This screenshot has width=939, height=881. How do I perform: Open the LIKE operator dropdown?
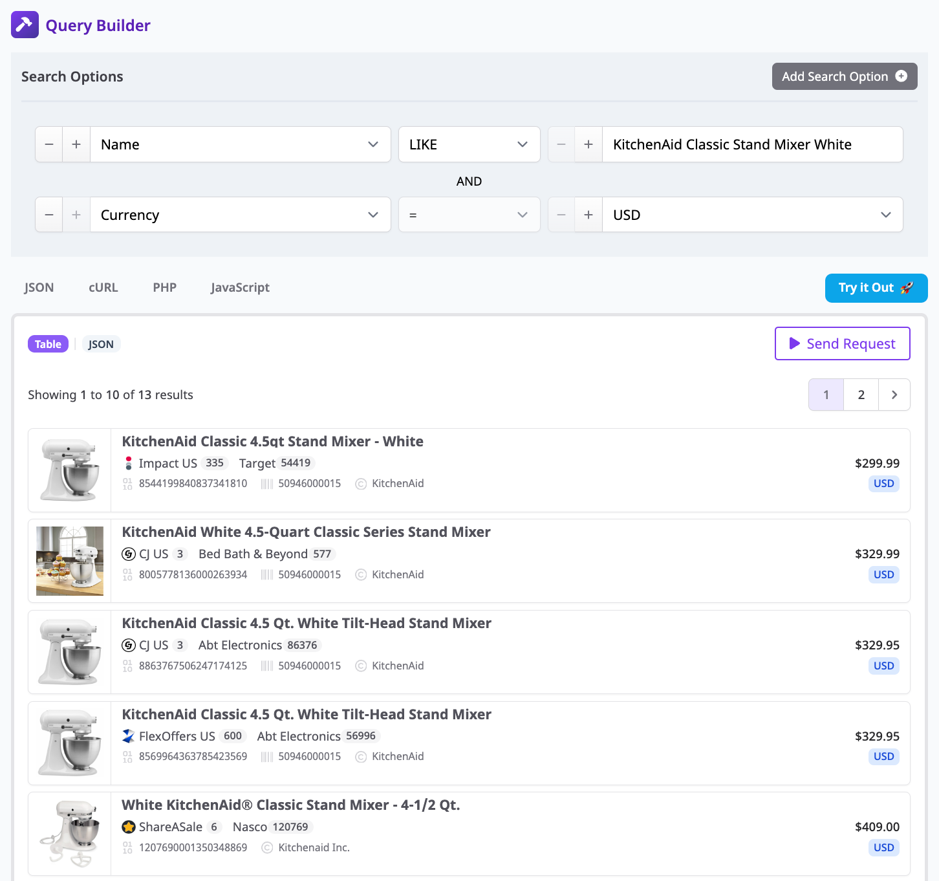[x=469, y=144]
